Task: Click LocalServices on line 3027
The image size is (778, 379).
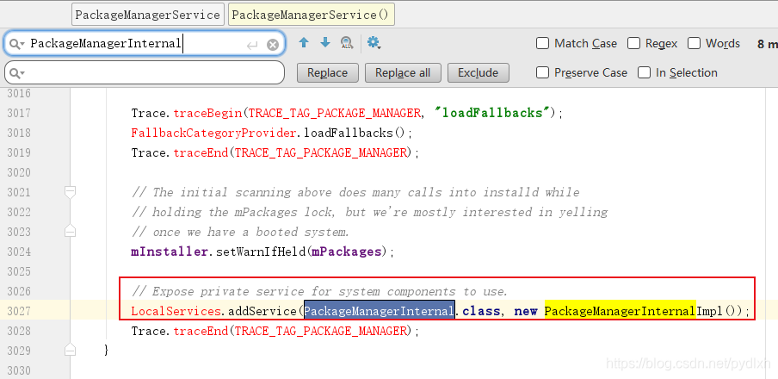Action: tap(176, 312)
